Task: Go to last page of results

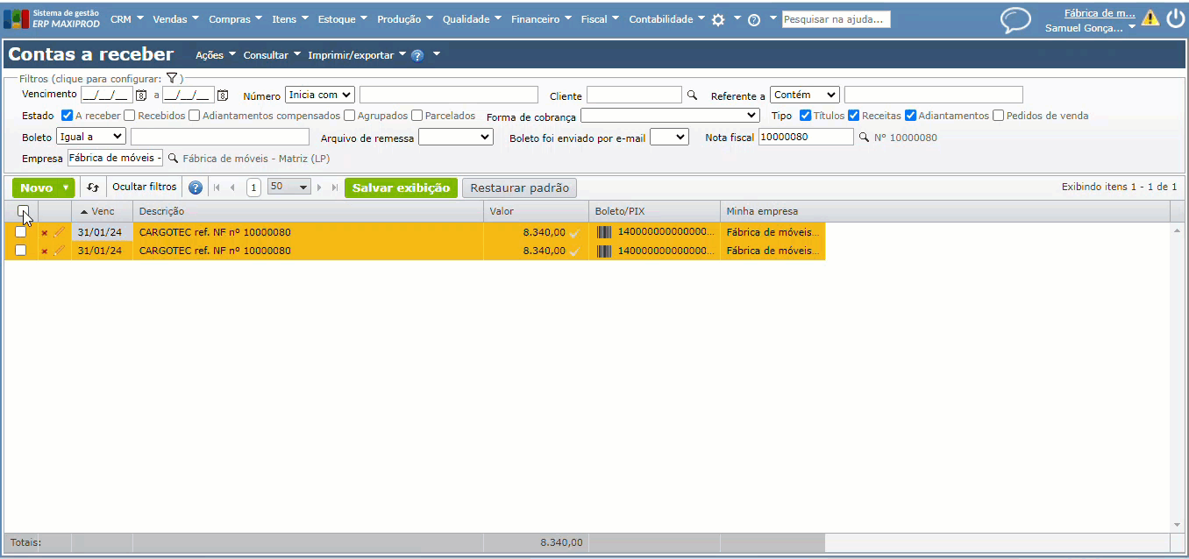Action: 335,188
